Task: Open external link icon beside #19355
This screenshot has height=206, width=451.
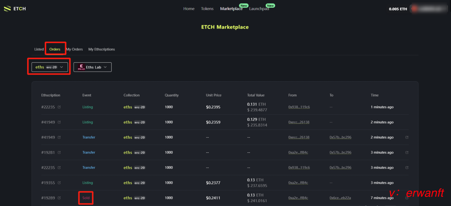Action: 59,183
